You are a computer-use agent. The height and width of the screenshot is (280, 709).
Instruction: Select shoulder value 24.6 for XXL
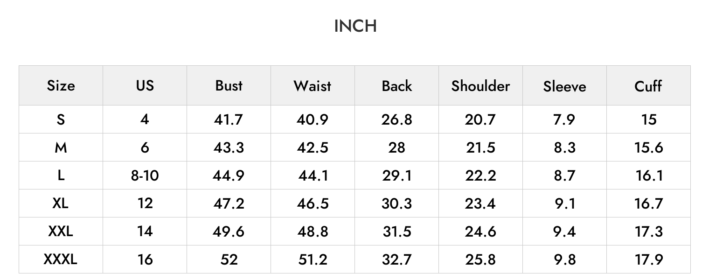(x=480, y=231)
